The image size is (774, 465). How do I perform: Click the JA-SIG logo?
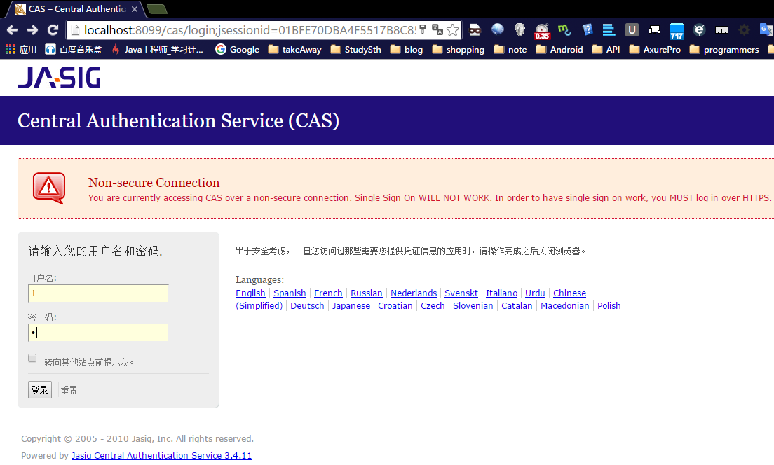pyautogui.click(x=59, y=78)
